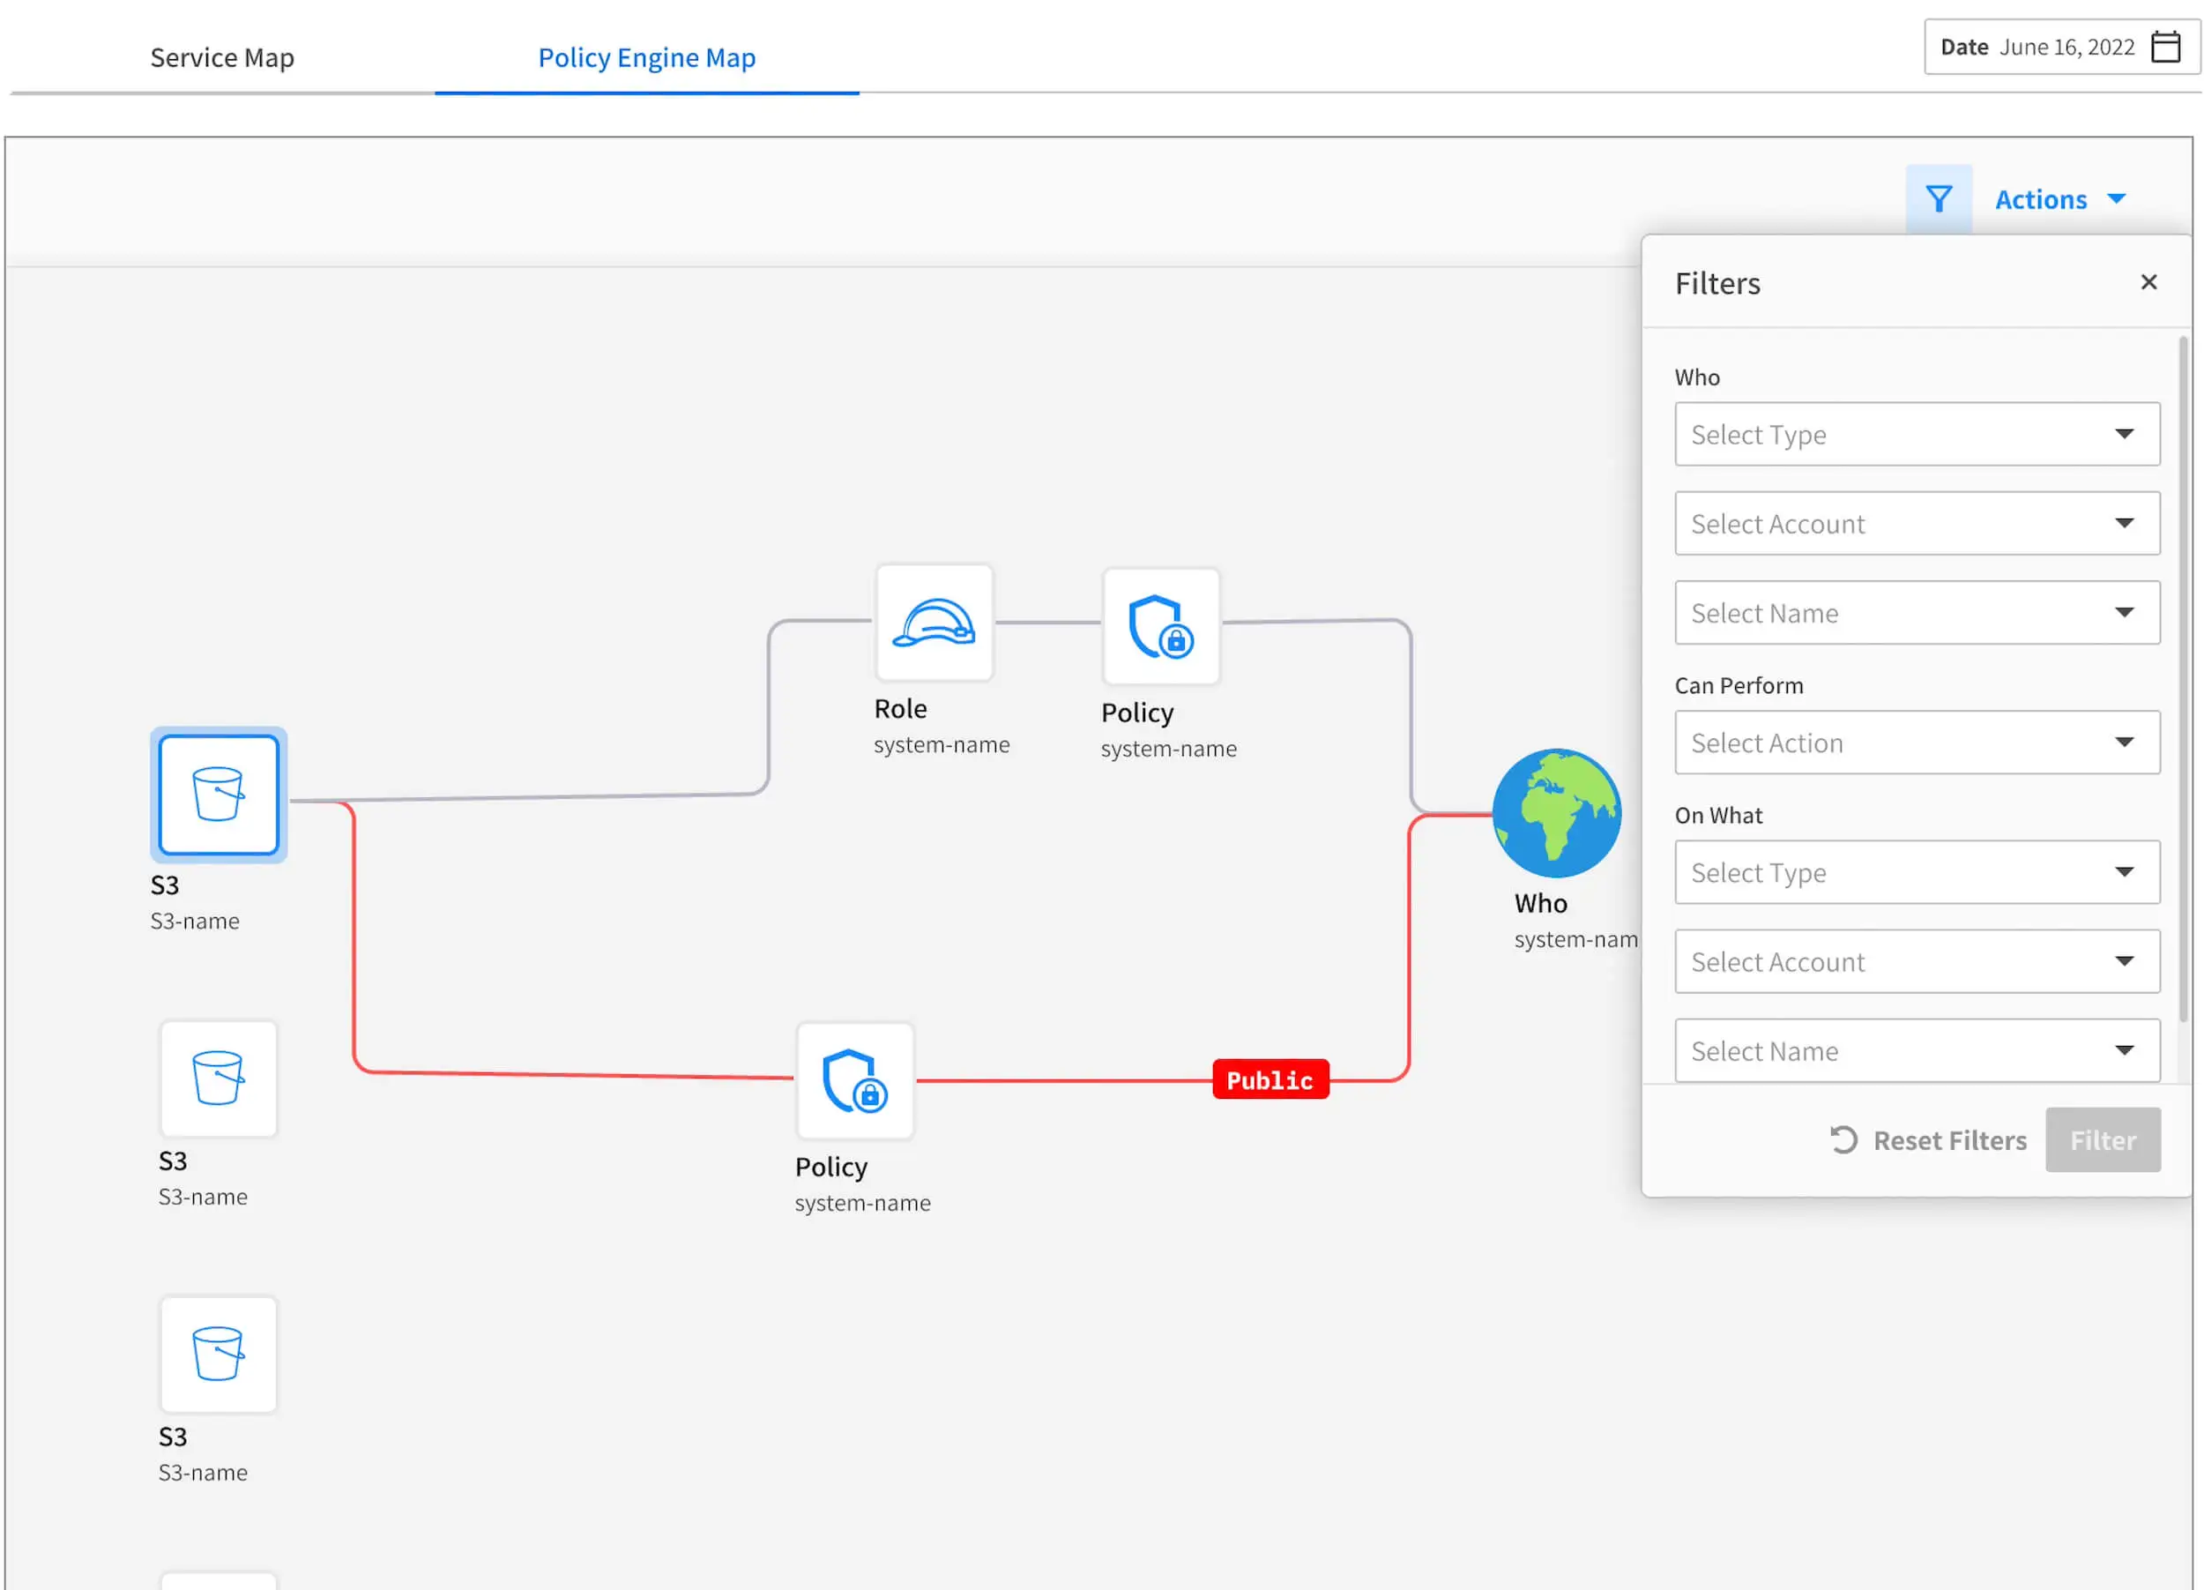
Task: Toggle the filter funnel icon
Action: coord(1939,199)
